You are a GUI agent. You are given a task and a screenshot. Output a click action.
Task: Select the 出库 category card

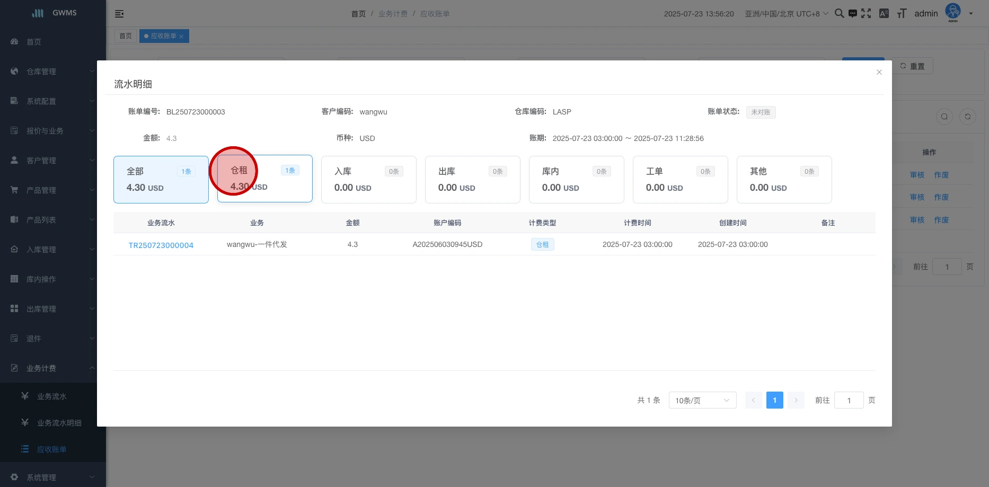click(x=472, y=180)
